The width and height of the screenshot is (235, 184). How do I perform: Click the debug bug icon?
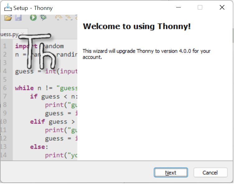coord(44,18)
